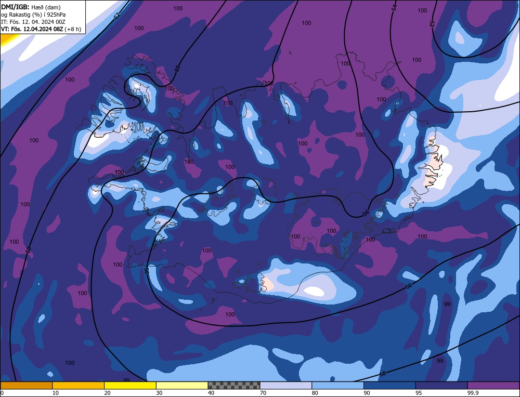This screenshot has height=397, width=520.
Task: Click the '95' legend scale value
Action: click(x=419, y=393)
